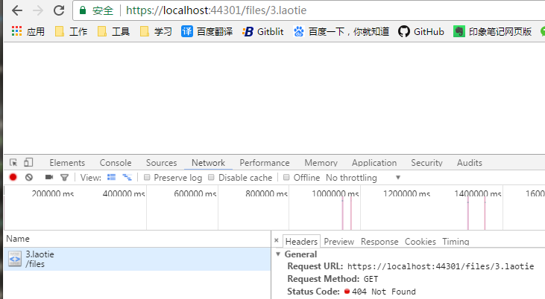
Task: Click the green secure padlock icon
Action: pos(83,10)
